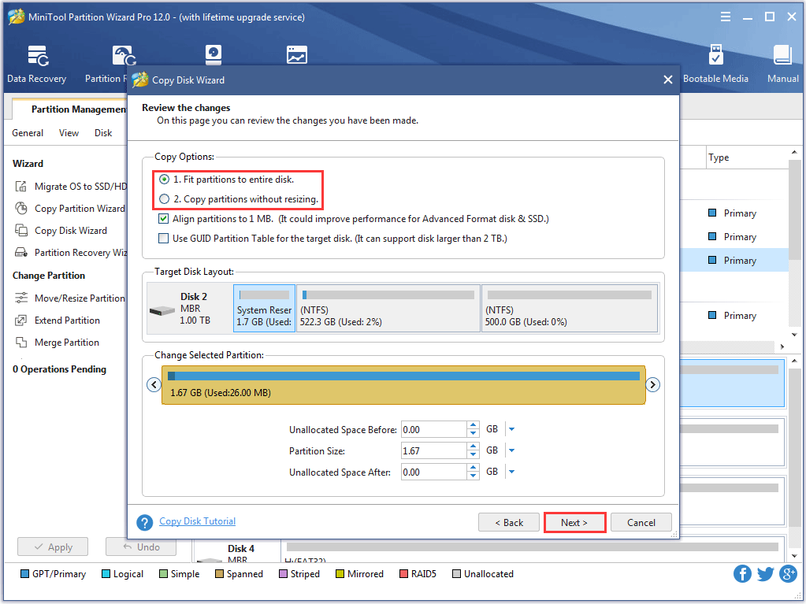Screen dimensions: 806x604
Task: Click the Type column header
Action: point(746,157)
